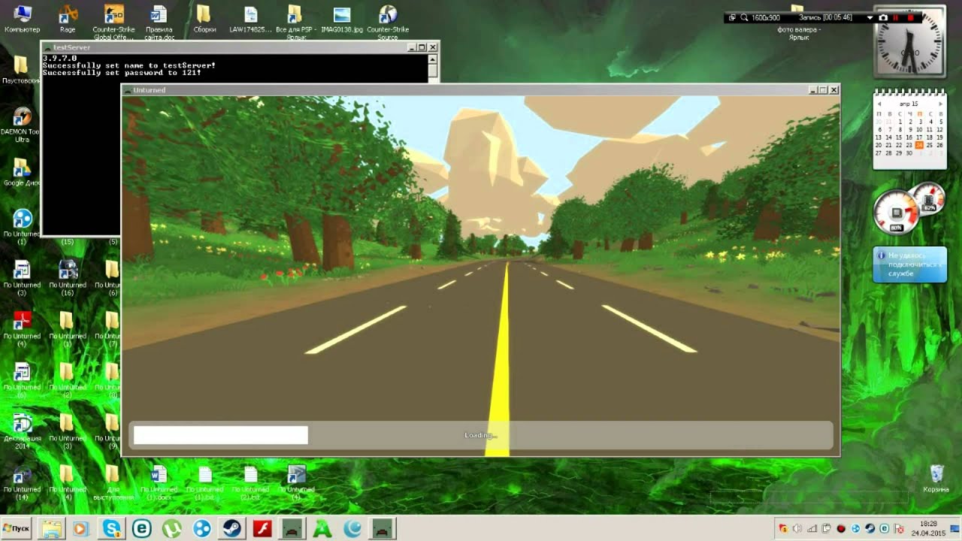Open the Компьютер desktop icon
This screenshot has height=541, width=962.
pos(22,19)
